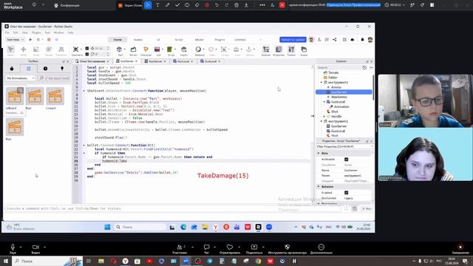Select Animation under GunLocal in Explorer
This screenshot has height=266, width=473.
pyautogui.click(x=341, y=106)
